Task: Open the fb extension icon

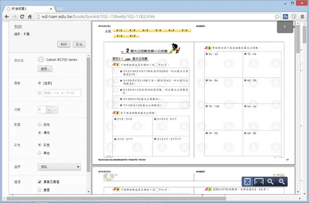Action: (286, 16)
